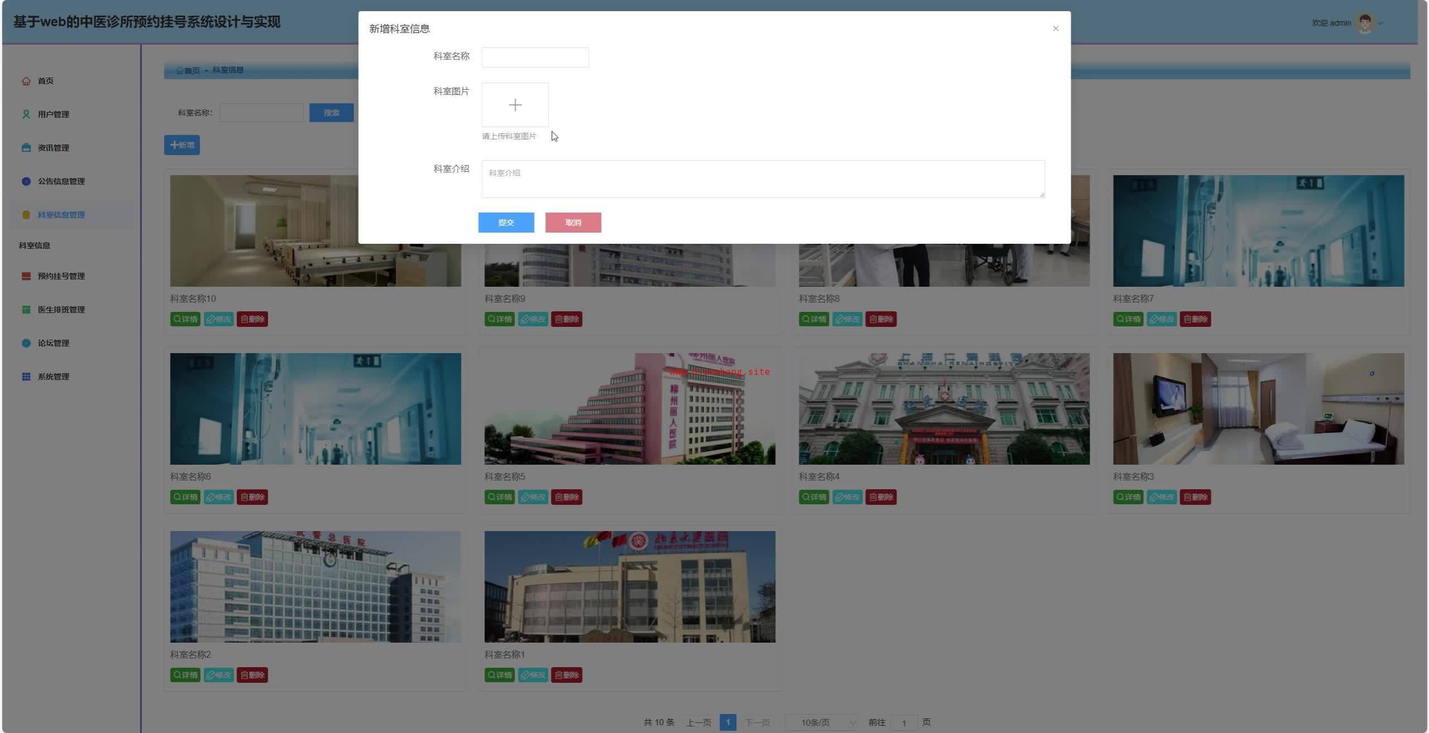Image resolution: width=1429 pixels, height=733 pixels.
Task: Open the admin avatar dropdown arrow
Action: click(1380, 23)
